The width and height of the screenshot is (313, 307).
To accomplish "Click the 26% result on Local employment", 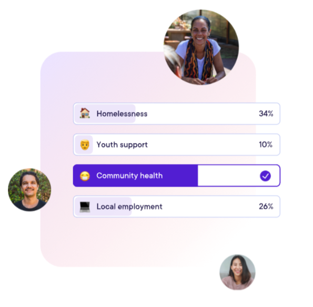I will [266, 206].
